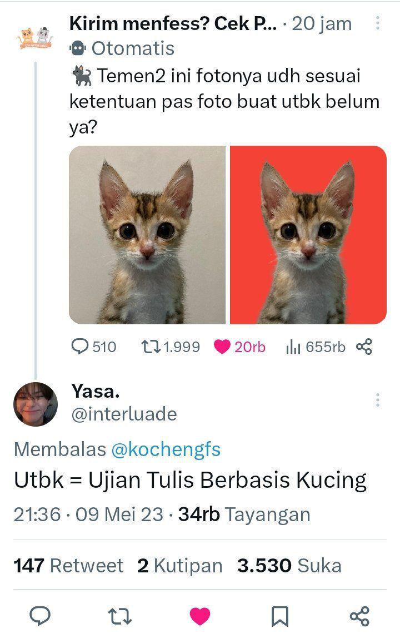Image resolution: width=400 pixels, height=638 pixels.
Task: Reply to Yasa's tweet via comment icon
Action: click(x=40, y=616)
